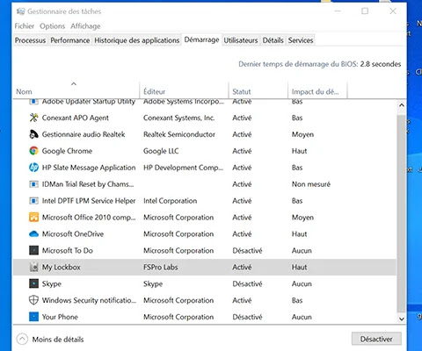Click the Microsoft Office 2010 component icon
The height and width of the screenshot is (351, 422).
[x=33, y=218]
